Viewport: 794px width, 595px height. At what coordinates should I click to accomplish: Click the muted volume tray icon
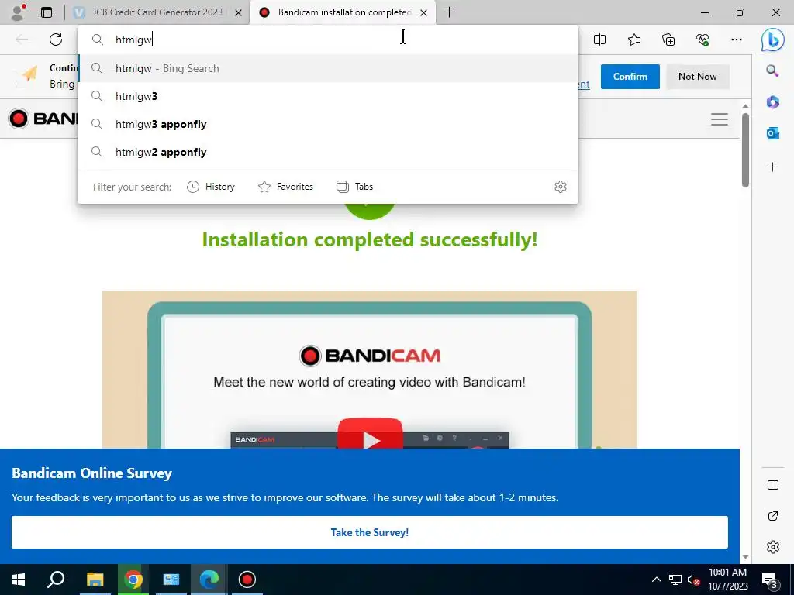tap(693, 580)
